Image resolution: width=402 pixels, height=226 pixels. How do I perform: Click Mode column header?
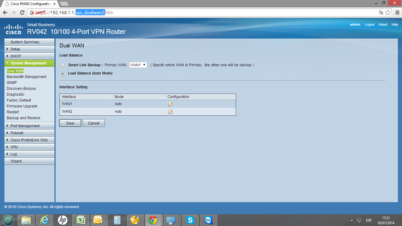pyautogui.click(x=139, y=97)
